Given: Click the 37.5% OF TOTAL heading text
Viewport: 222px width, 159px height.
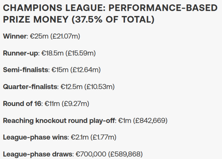Looking at the screenshot, I should [x=113, y=19].
